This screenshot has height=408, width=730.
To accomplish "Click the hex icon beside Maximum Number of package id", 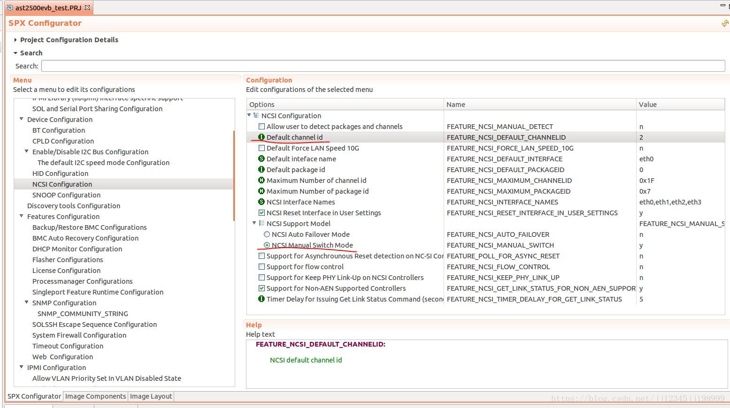I will pos(261,191).
